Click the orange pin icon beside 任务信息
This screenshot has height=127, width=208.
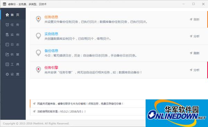pyautogui.click(x=38, y=19)
